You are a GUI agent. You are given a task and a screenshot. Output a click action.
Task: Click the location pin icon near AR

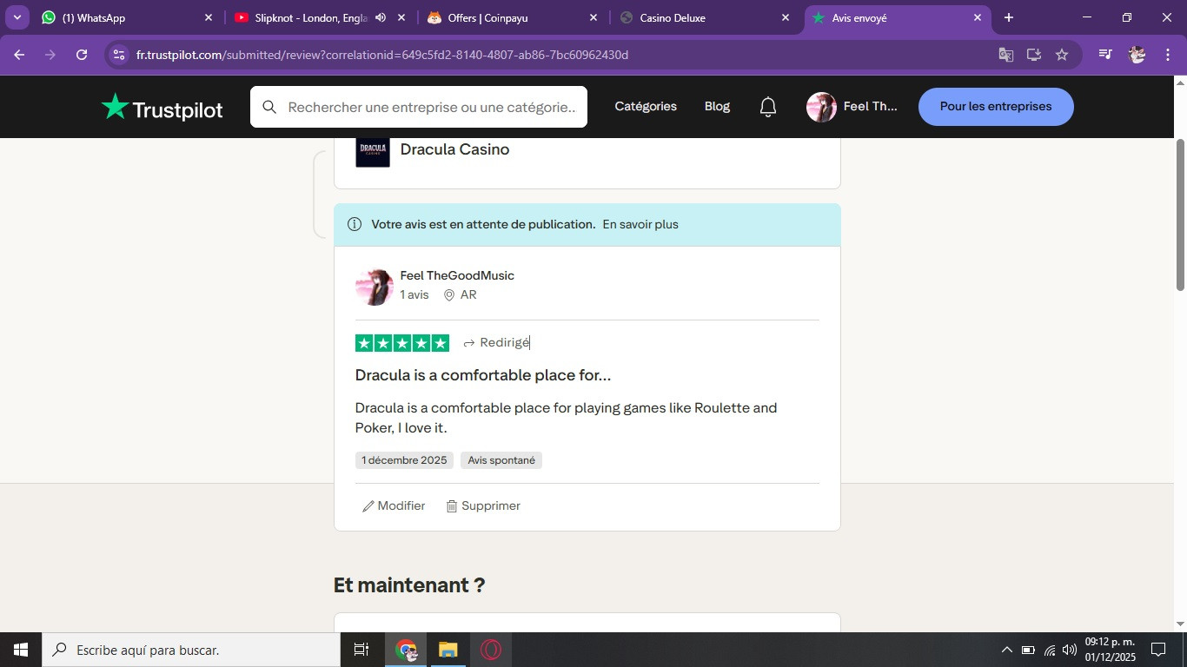[x=449, y=295]
